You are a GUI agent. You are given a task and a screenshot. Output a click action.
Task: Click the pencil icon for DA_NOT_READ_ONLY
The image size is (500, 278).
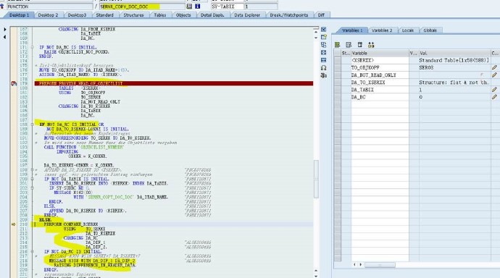494,75
